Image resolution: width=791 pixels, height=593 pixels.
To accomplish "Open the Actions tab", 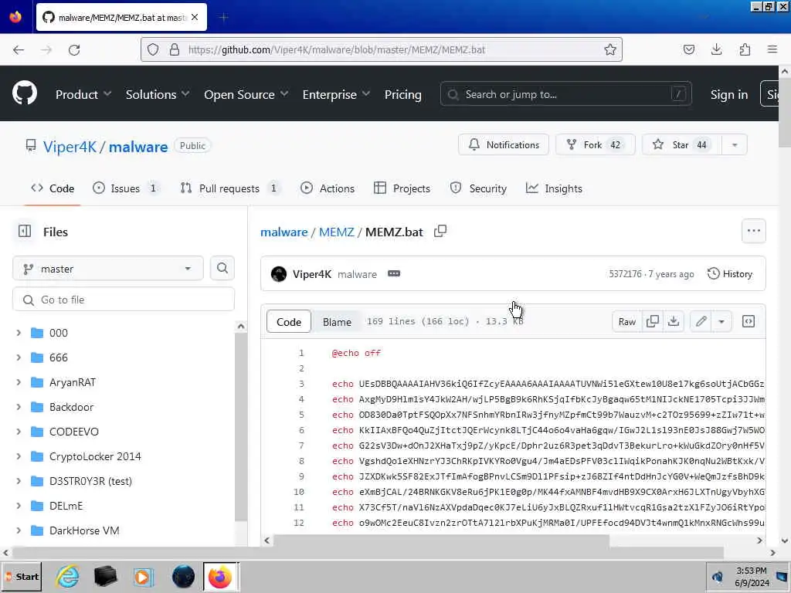I will 328,188.
